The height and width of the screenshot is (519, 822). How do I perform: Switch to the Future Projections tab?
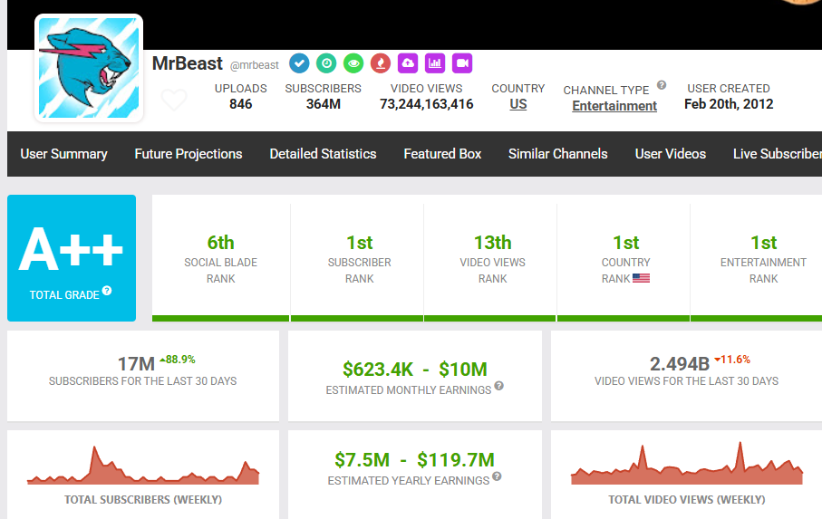pyautogui.click(x=189, y=154)
